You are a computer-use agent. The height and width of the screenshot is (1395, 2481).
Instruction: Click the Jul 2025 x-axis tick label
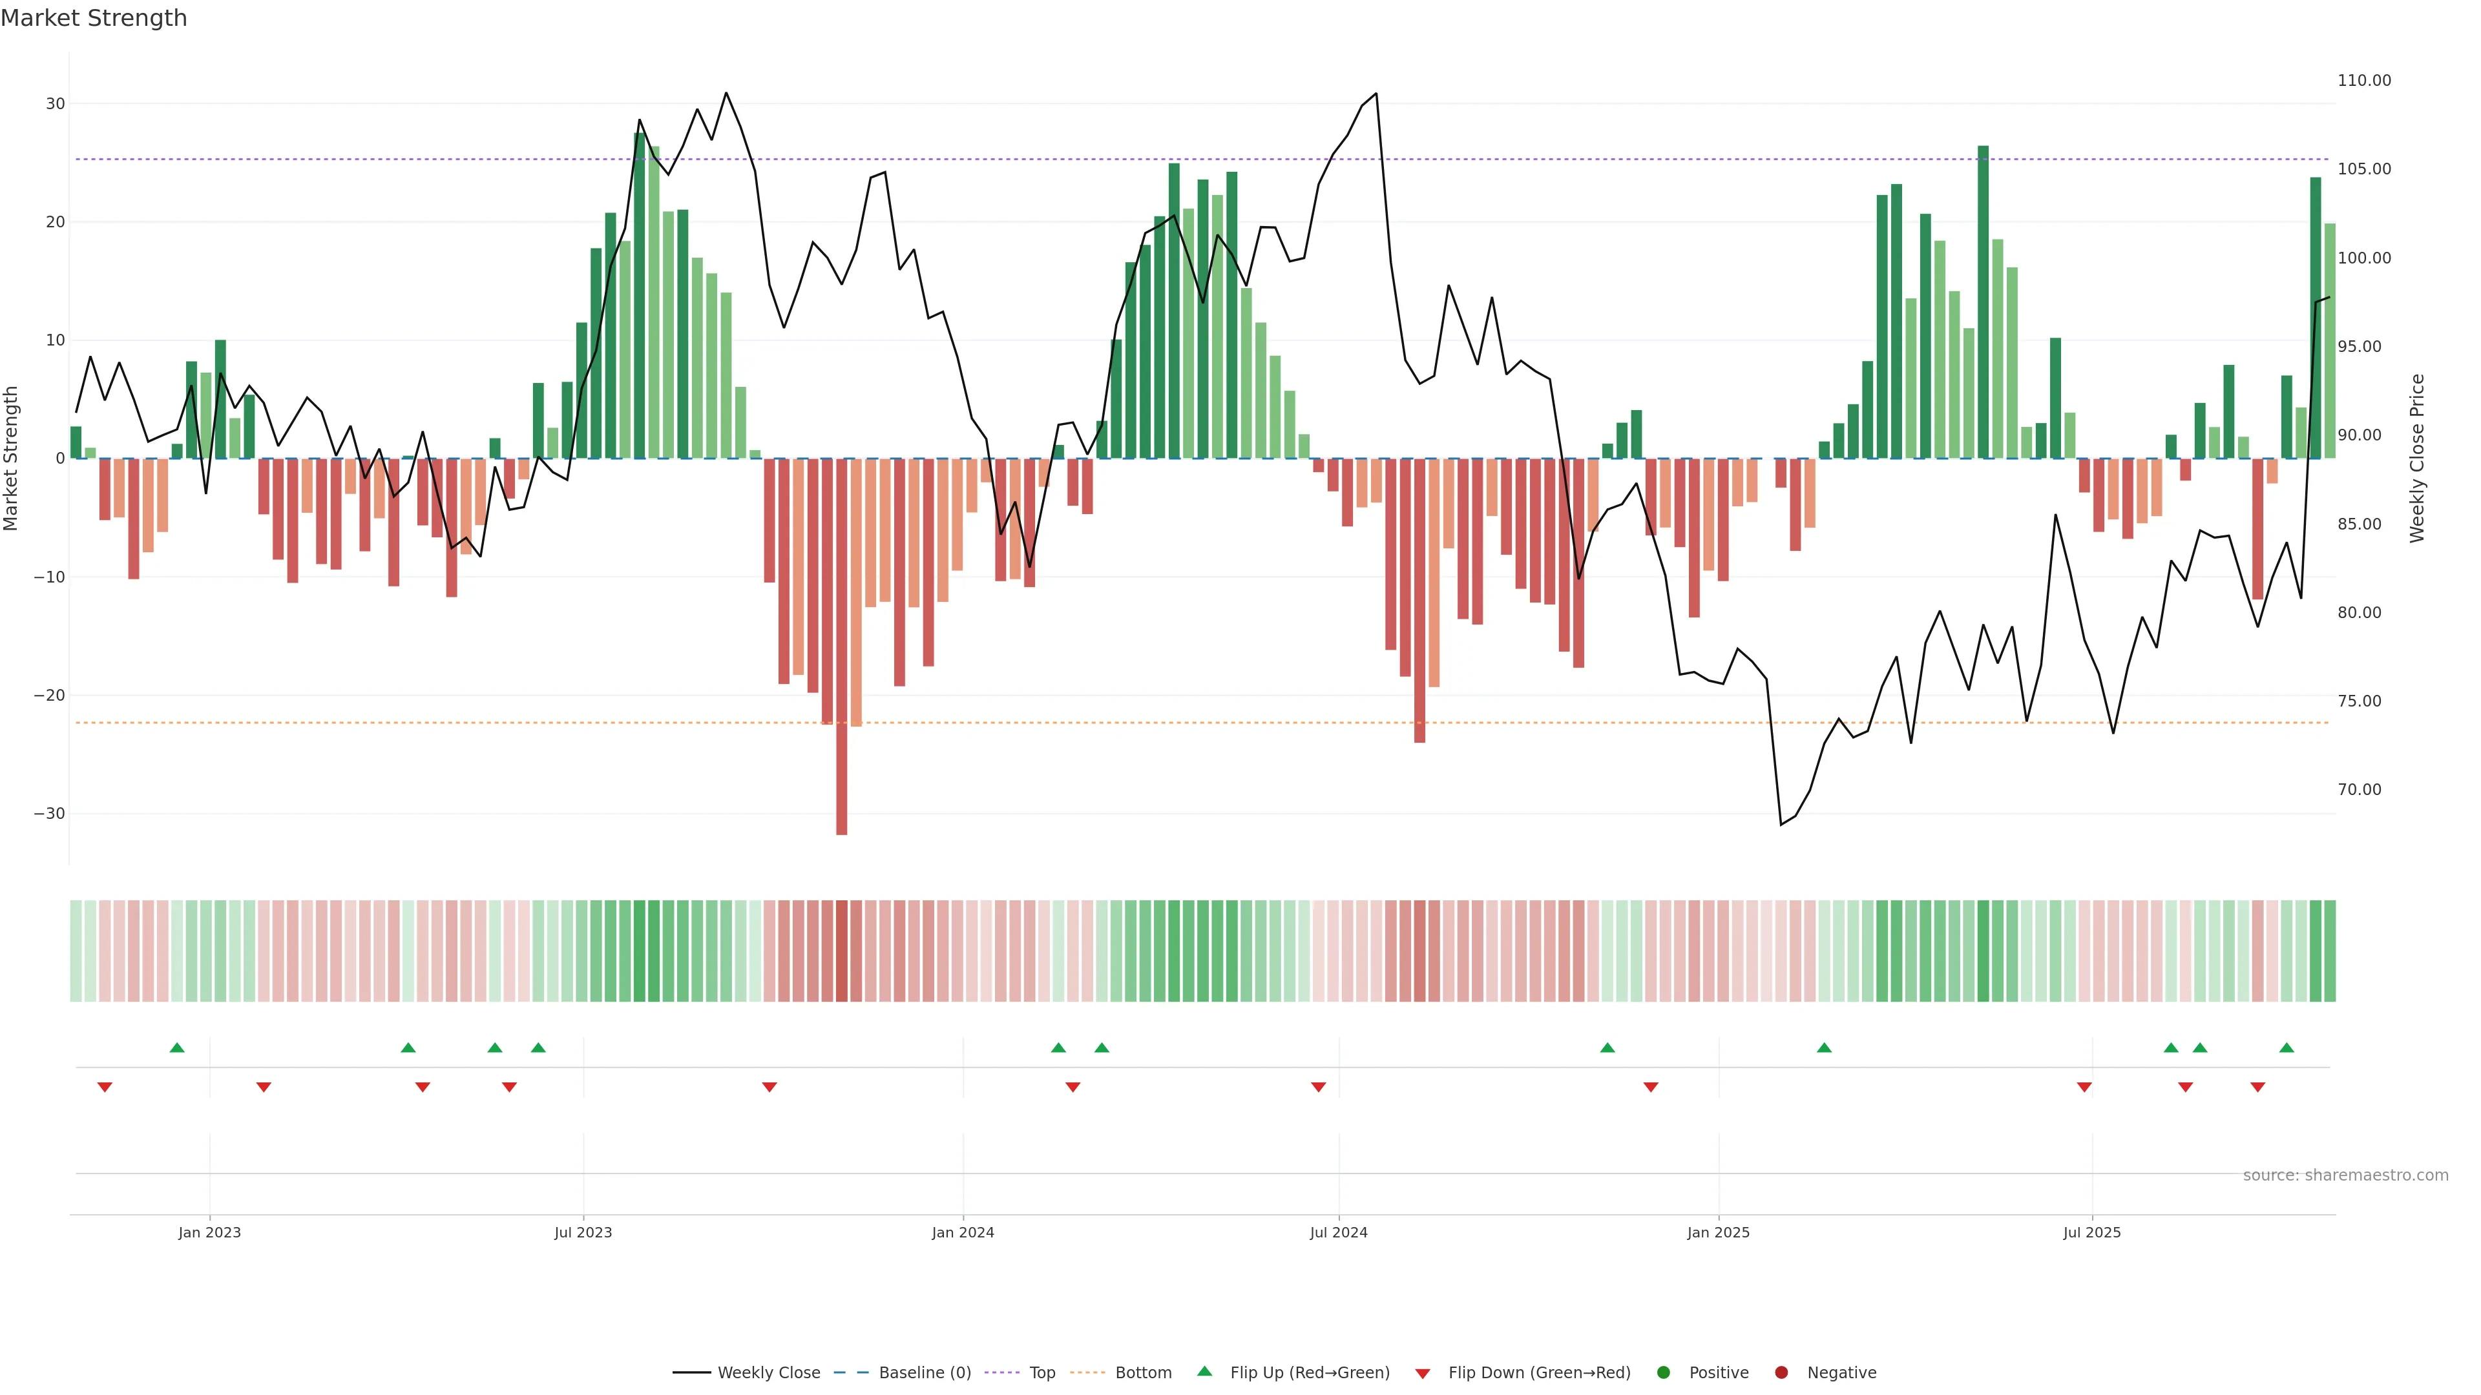tap(2091, 1232)
